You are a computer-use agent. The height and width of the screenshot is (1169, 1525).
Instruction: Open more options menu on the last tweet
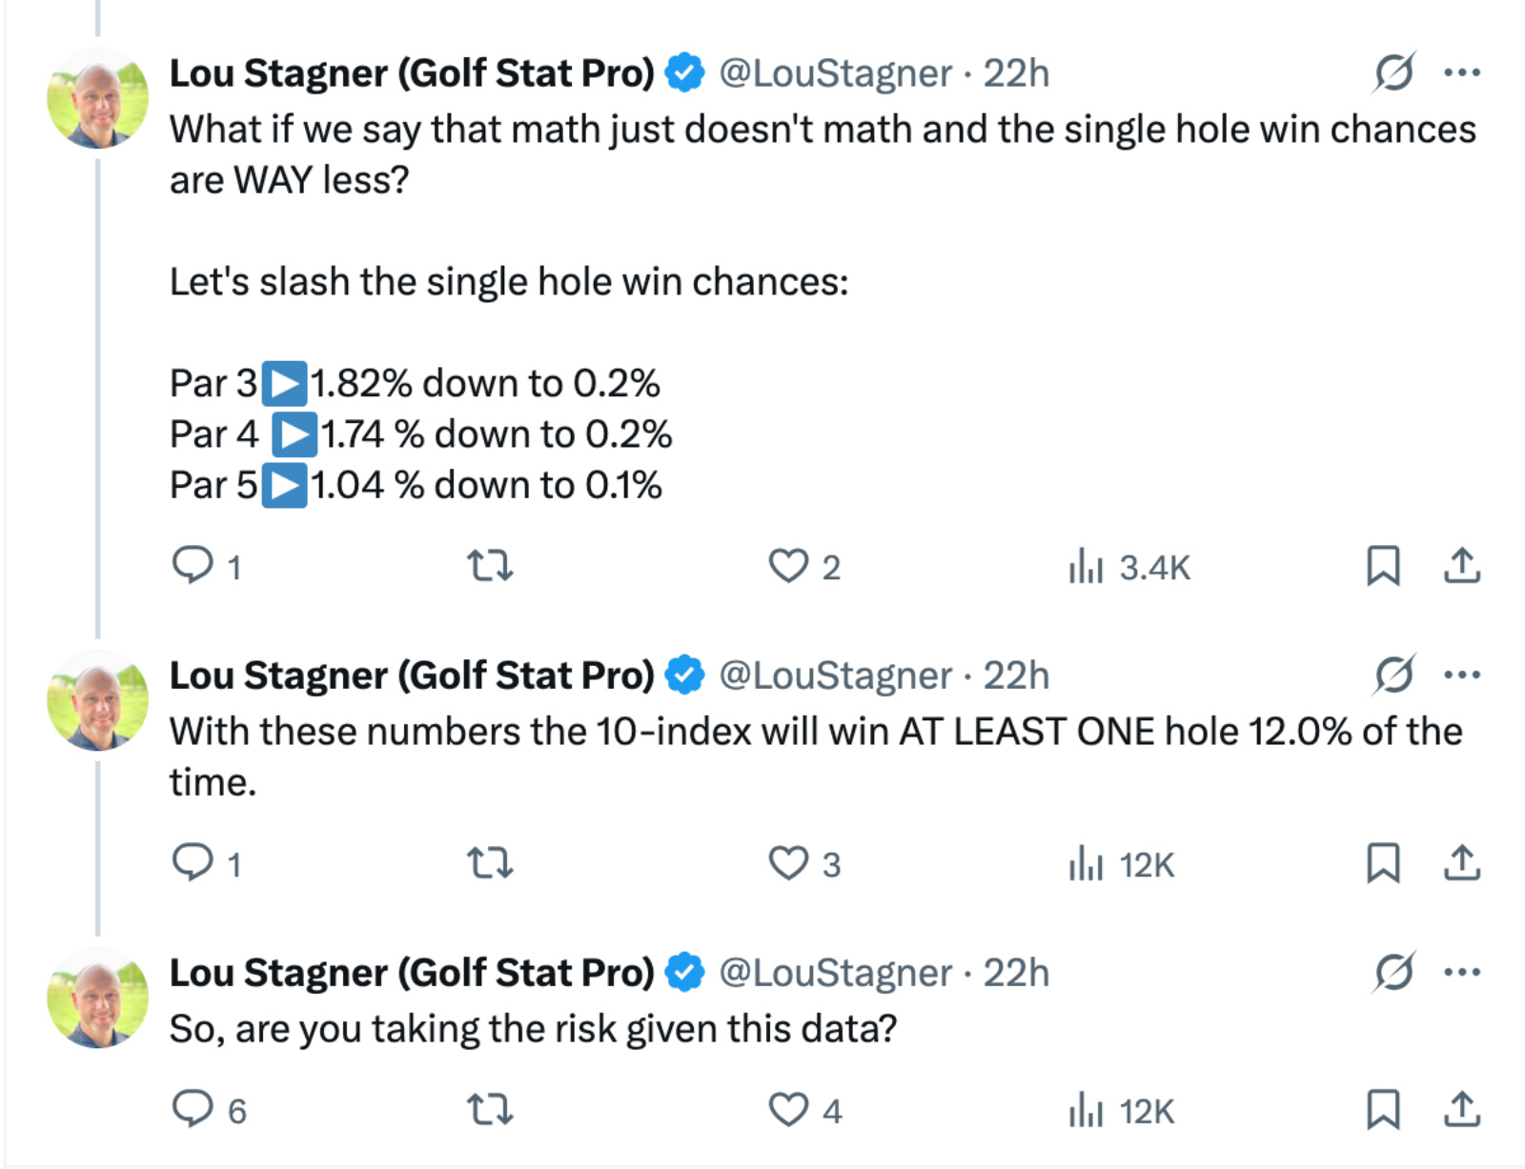[1461, 972]
